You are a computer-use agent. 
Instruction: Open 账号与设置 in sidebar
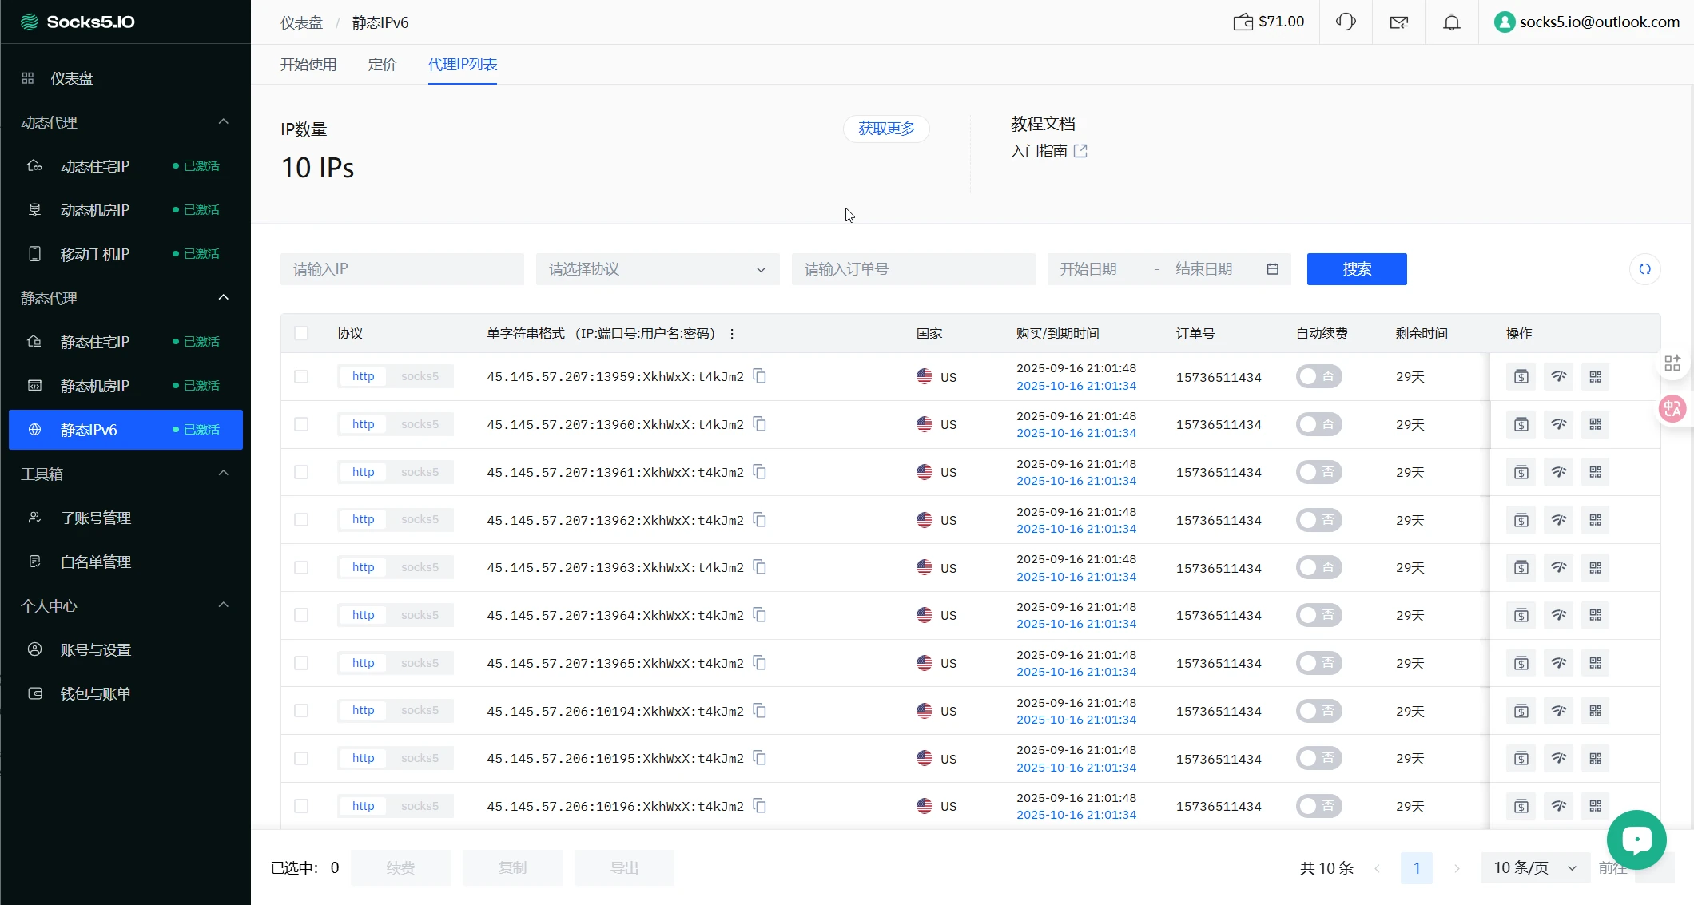point(125,649)
